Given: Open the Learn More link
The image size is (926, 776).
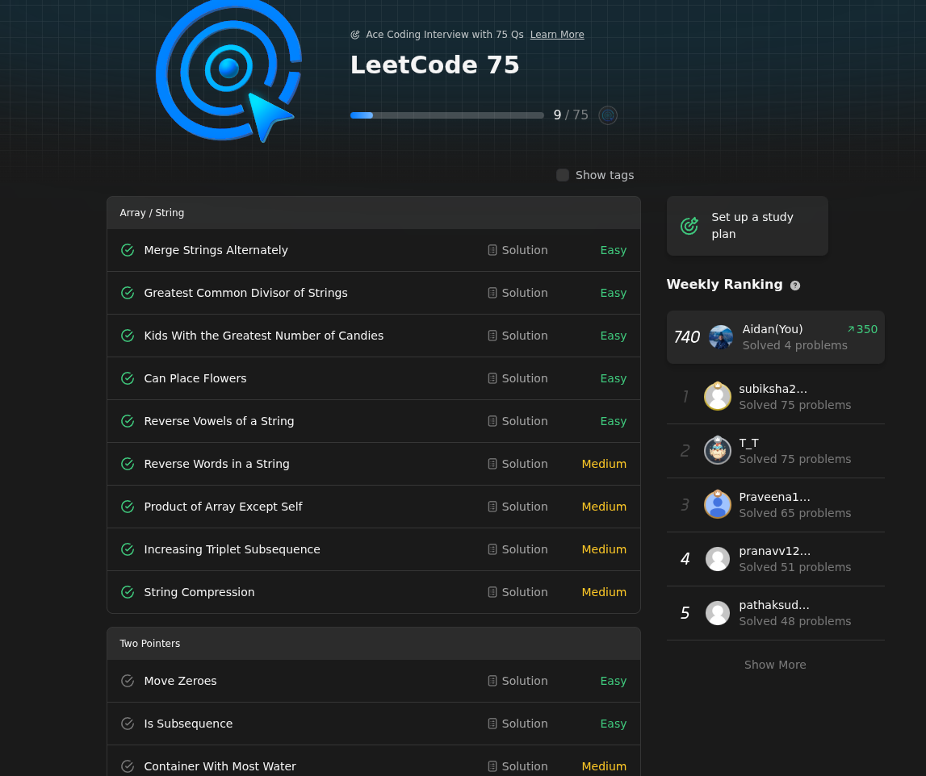Looking at the screenshot, I should point(557,35).
